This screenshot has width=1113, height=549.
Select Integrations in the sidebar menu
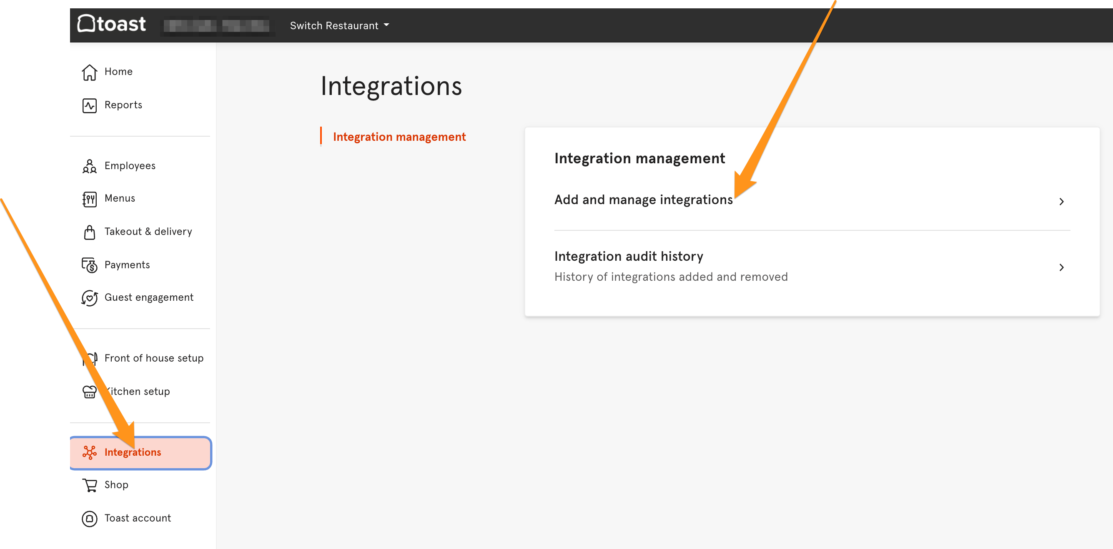[x=133, y=452]
